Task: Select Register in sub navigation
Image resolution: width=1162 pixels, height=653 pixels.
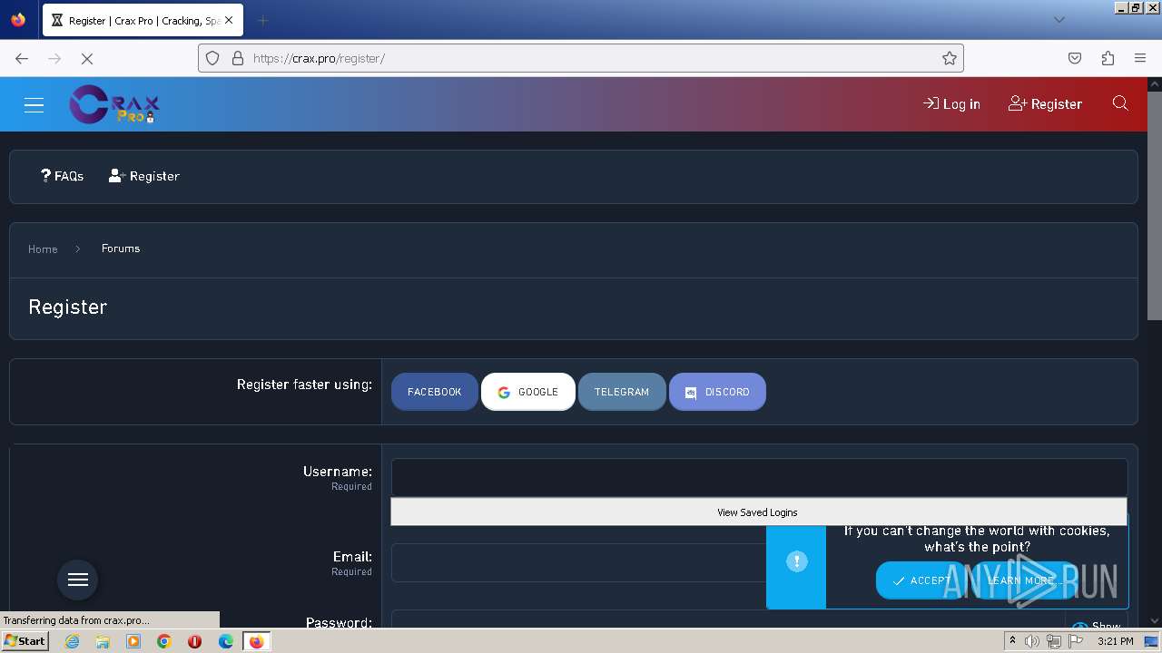Action: pos(144,176)
